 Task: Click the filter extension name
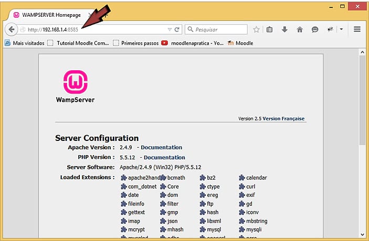point(173,204)
